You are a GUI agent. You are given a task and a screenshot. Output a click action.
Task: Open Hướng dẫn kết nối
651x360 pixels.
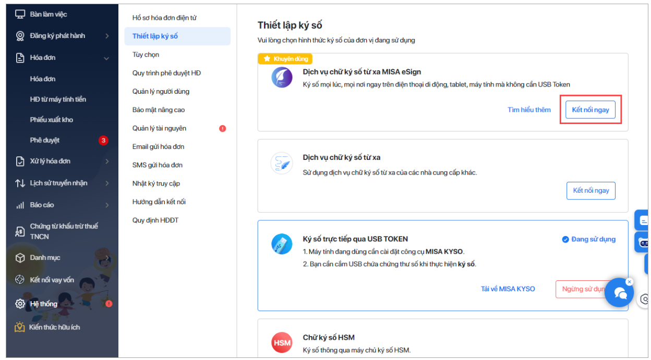coord(159,202)
